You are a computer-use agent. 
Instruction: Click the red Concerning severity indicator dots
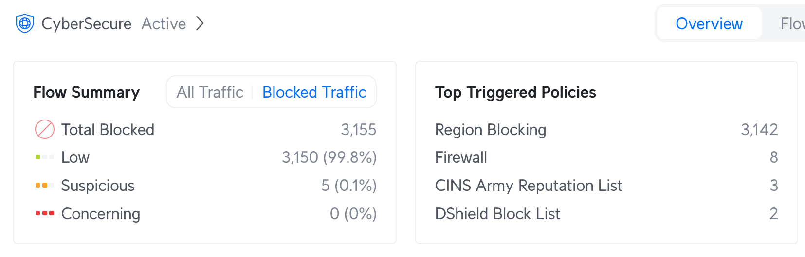pos(45,213)
